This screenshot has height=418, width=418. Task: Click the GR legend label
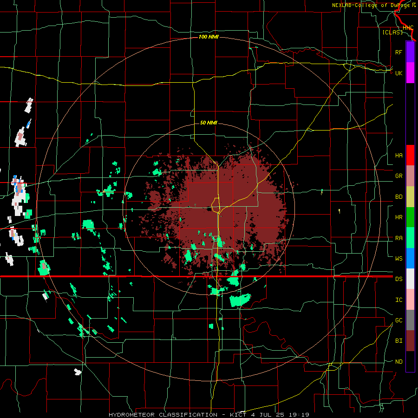[398, 176]
